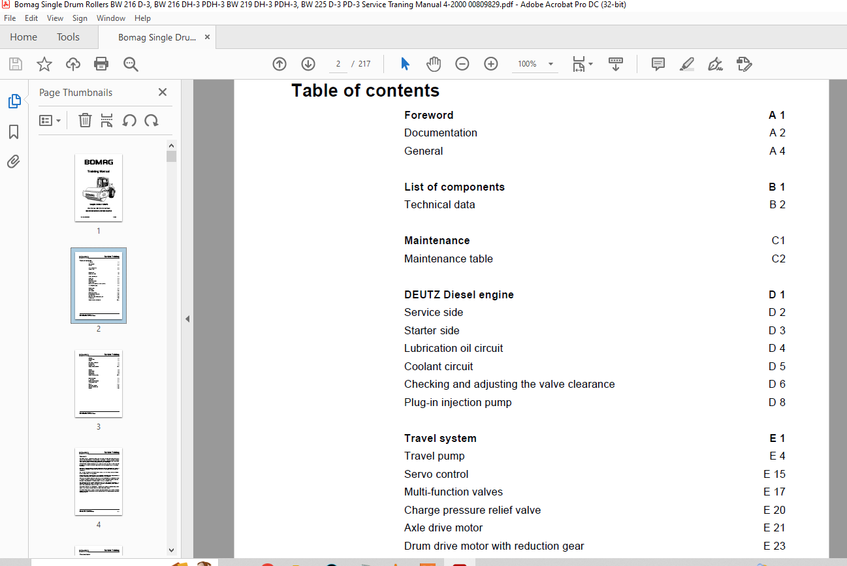Image resolution: width=847 pixels, height=566 pixels.
Task: Click the edit/stamp tool icon
Action: [x=744, y=64]
